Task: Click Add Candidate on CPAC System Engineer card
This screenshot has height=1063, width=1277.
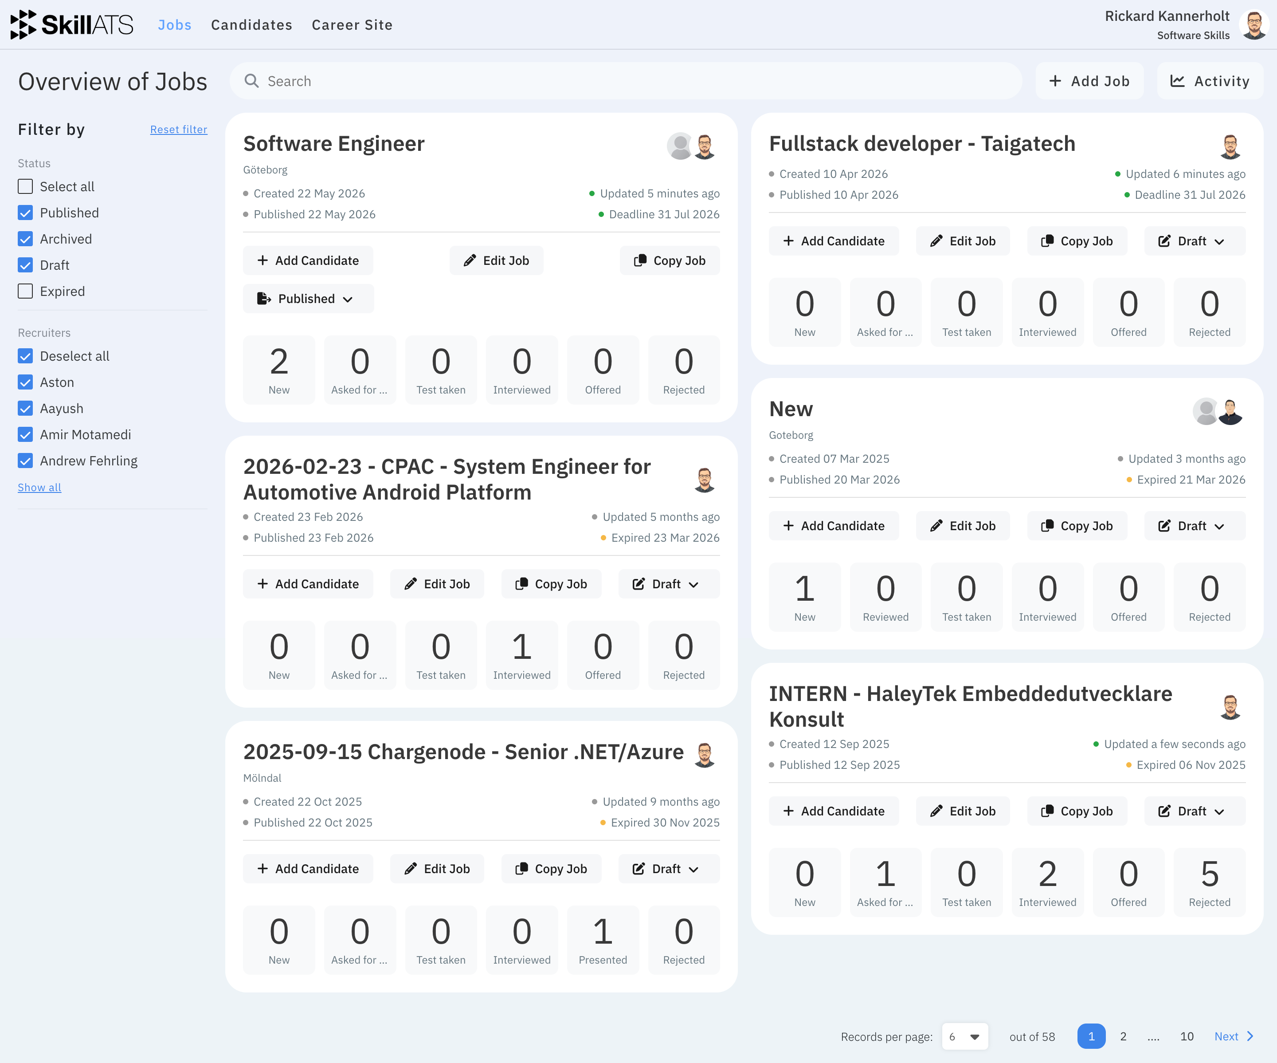Action: (x=308, y=584)
